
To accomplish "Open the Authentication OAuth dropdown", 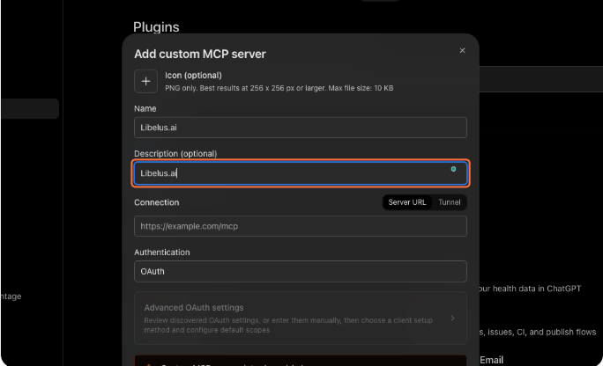I will point(301,271).
